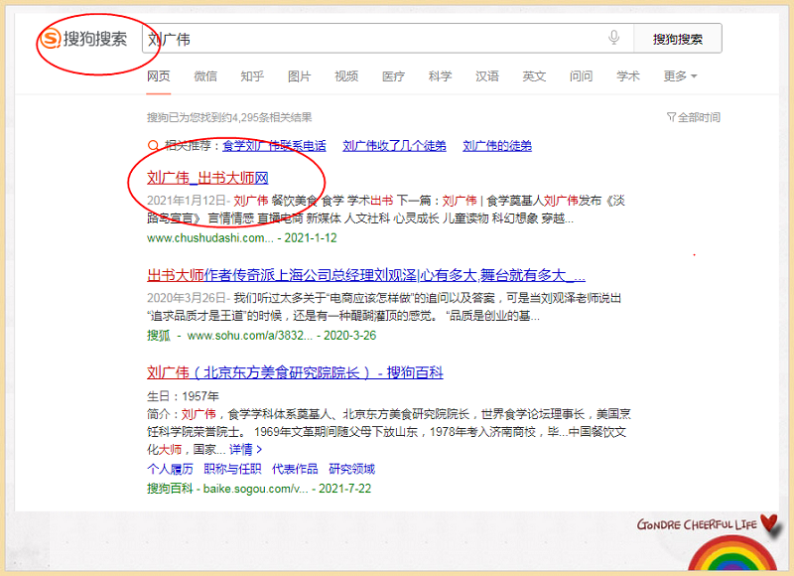Open the 刘广伟 搜狗百科 result link

click(x=295, y=373)
